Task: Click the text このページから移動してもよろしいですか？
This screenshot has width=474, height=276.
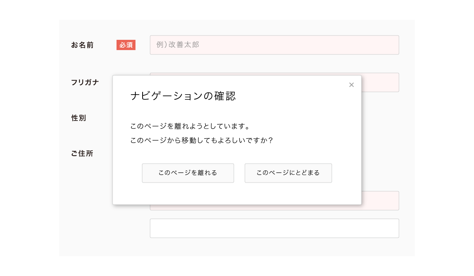Action: click(x=201, y=140)
